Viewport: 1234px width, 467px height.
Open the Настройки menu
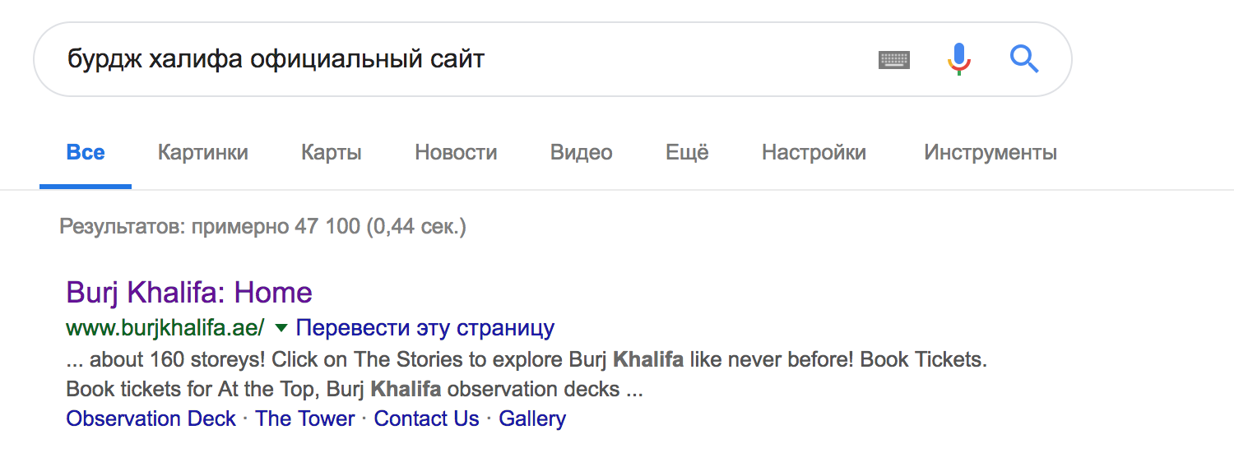pyautogui.click(x=814, y=153)
